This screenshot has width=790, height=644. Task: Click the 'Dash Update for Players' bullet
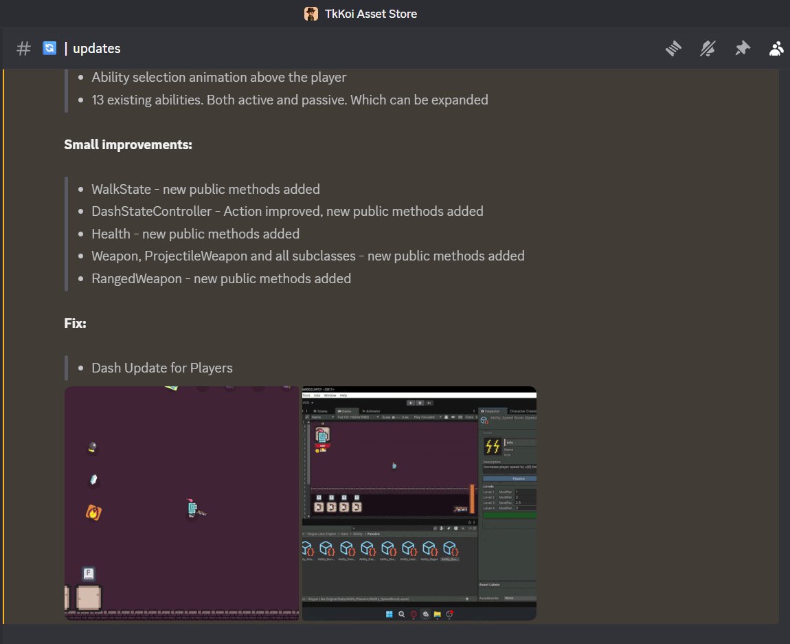(161, 368)
